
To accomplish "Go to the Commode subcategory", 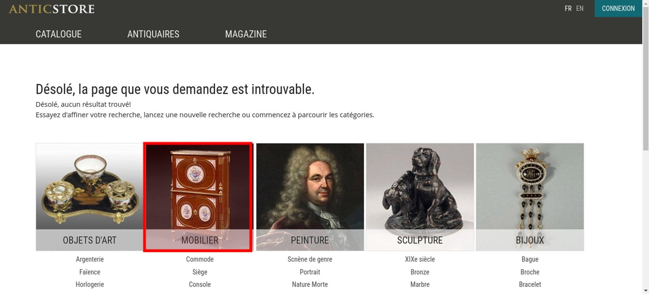I will pos(200,259).
